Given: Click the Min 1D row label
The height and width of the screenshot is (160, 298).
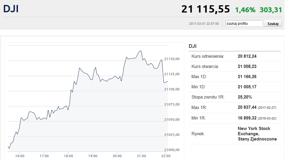Looking at the screenshot, I should click(x=199, y=87).
